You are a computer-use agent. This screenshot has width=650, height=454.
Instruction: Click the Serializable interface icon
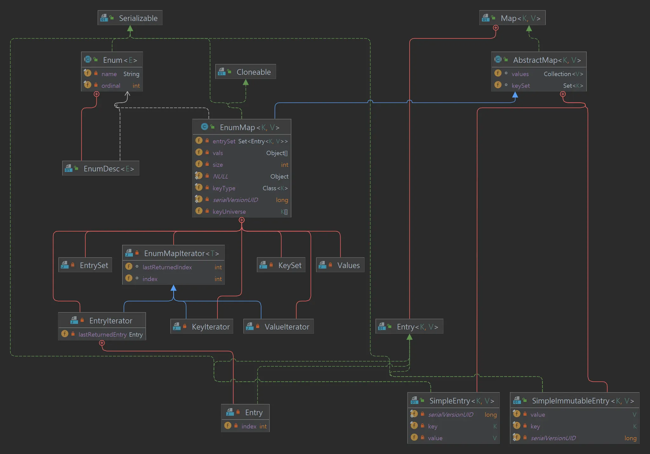104,18
